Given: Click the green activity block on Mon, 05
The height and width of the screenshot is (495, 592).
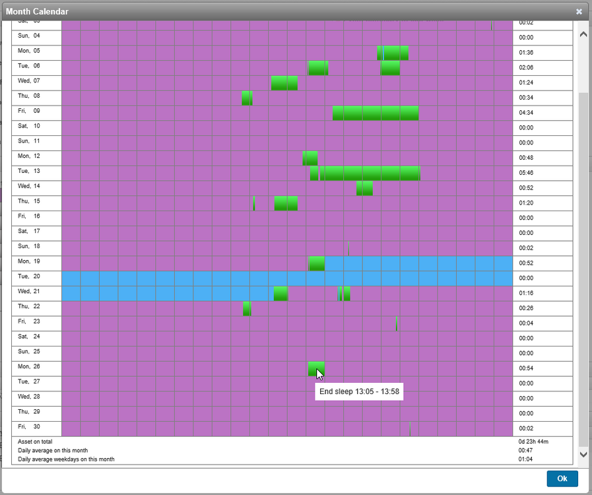Looking at the screenshot, I should (x=393, y=53).
